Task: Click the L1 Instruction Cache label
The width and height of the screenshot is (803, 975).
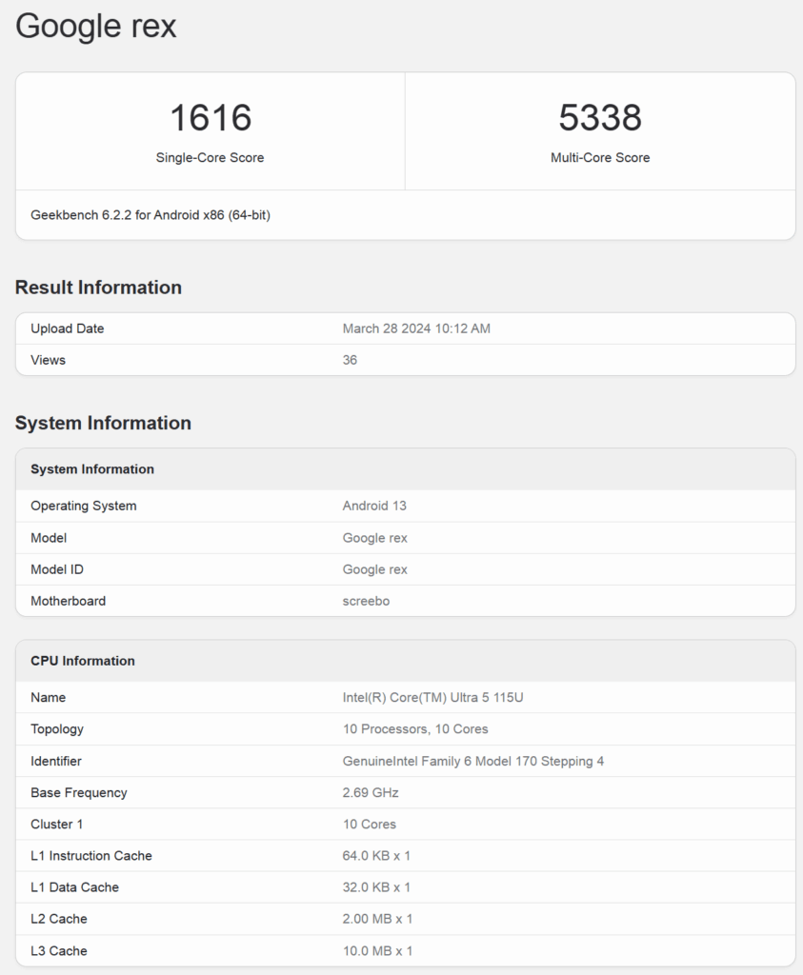Action: (x=90, y=856)
